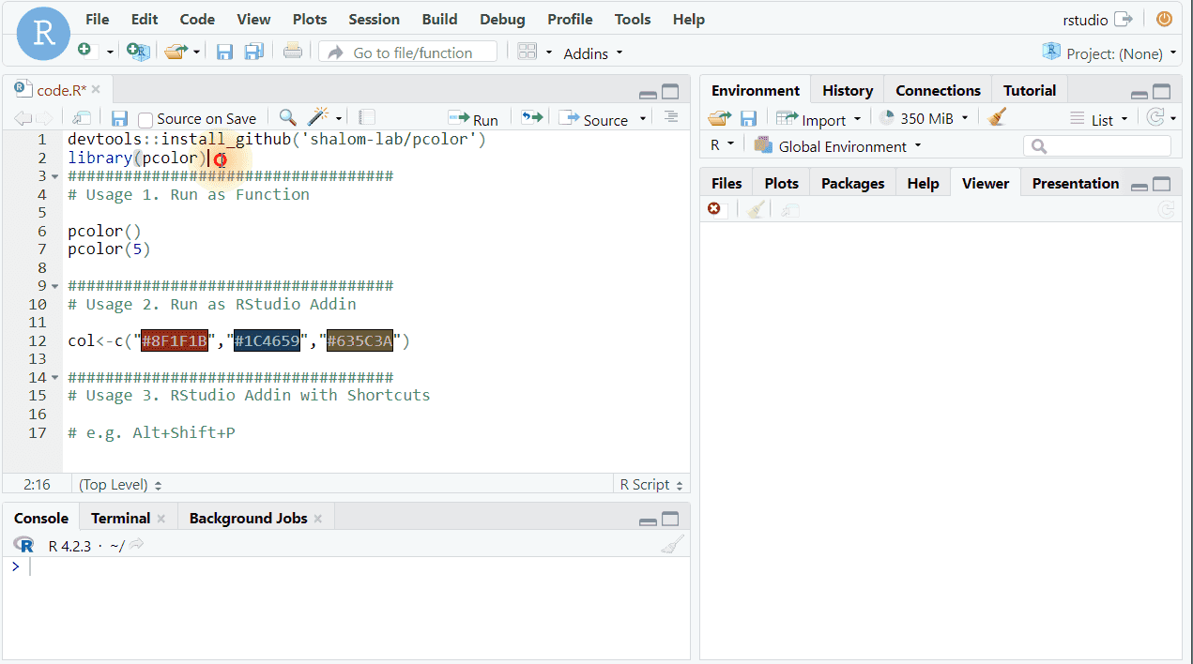Show code.R in a new window
The image size is (1193, 664).
82,118
